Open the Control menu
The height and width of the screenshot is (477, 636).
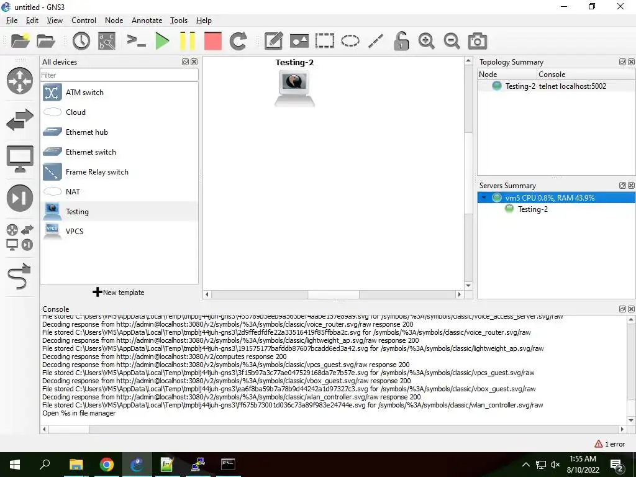(84, 20)
